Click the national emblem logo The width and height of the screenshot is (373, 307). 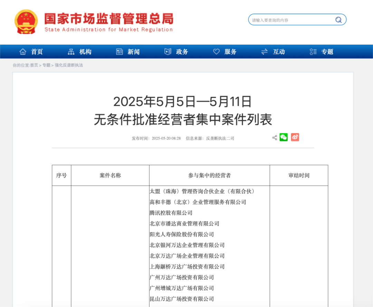coord(26,22)
